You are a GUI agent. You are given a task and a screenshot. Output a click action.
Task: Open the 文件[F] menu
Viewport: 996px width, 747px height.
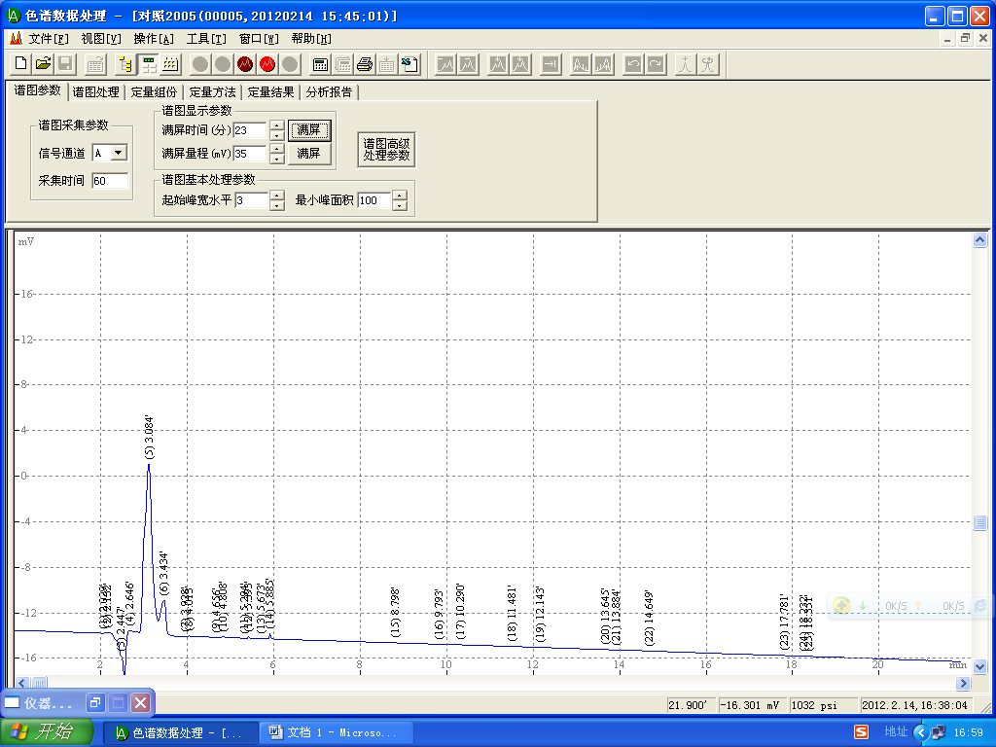click(49, 39)
